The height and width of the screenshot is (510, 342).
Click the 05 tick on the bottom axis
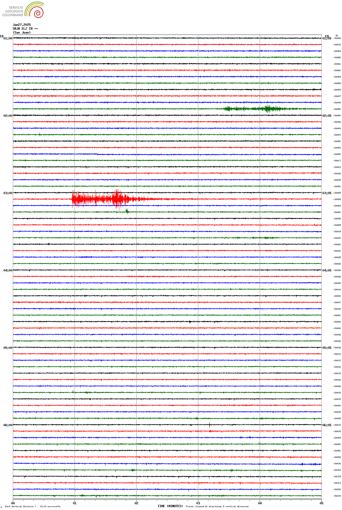[321, 503]
